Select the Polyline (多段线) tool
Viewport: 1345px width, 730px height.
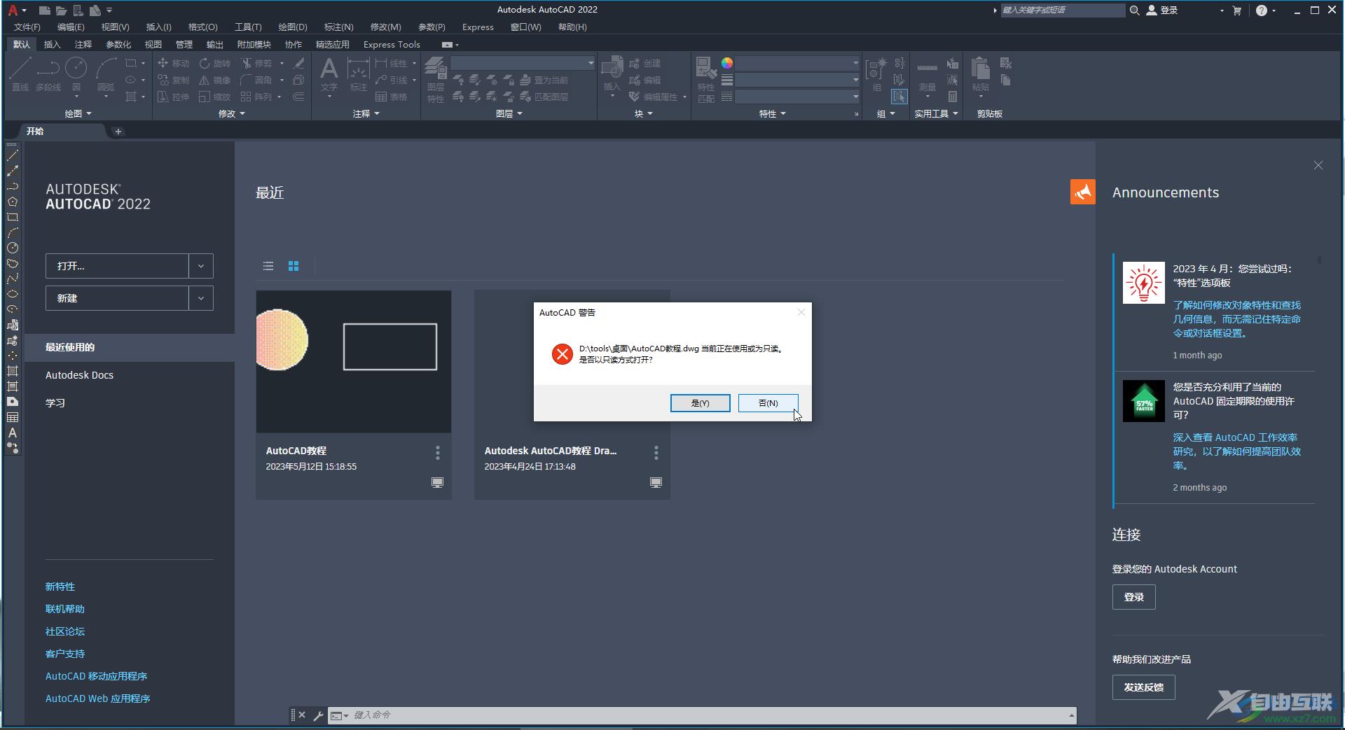pos(48,73)
